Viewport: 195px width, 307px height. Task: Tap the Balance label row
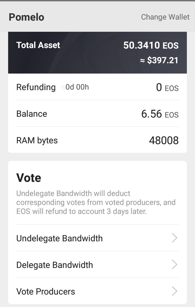32,114
